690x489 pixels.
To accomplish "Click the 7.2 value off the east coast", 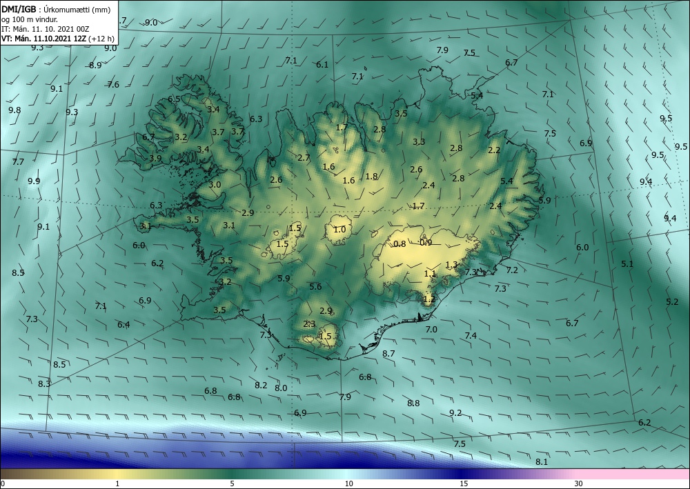I will tap(512, 270).
